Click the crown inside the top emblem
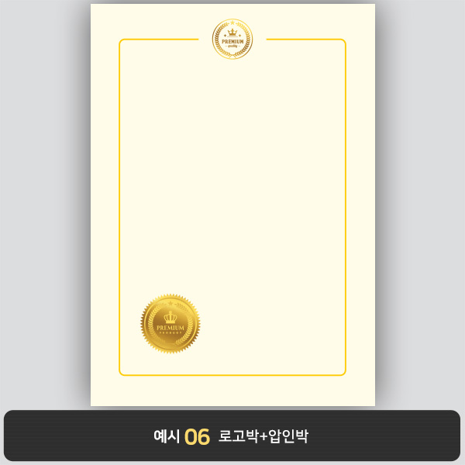The width and height of the screenshot is (465, 465). click(232, 32)
